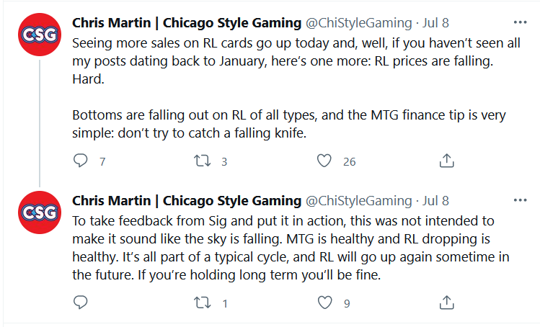Visit @ChiStyleGaming handle in second tweet

pyautogui.click(x=359, y=200)
